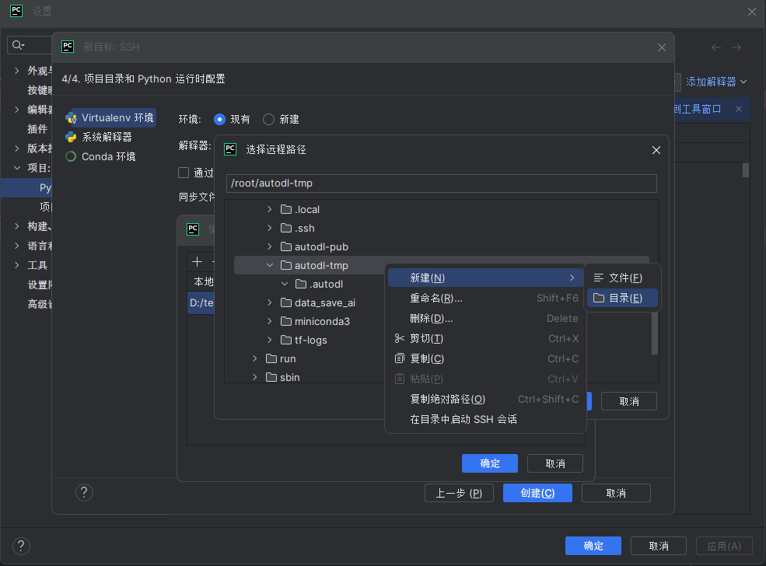Image resolution: width=766 pixels, height=566 pixels.
Task: Collapse the .autodl subfolder
Action: (x=285, y=284)
